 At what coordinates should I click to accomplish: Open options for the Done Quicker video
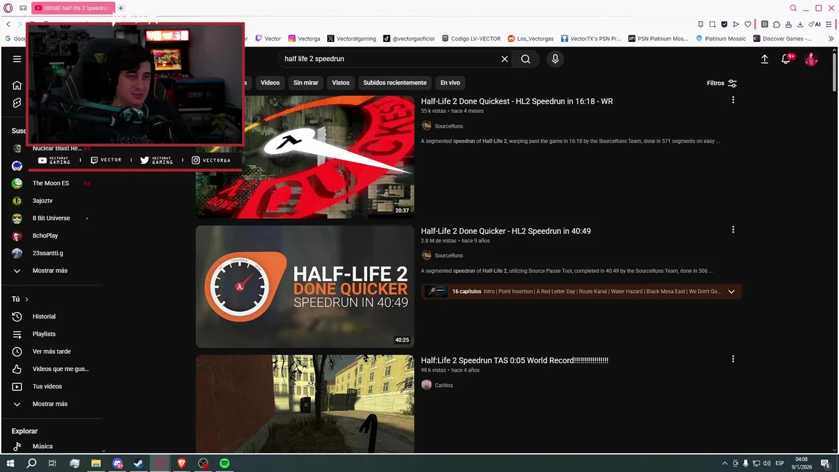pyautogui.click(x=733, y=230)
